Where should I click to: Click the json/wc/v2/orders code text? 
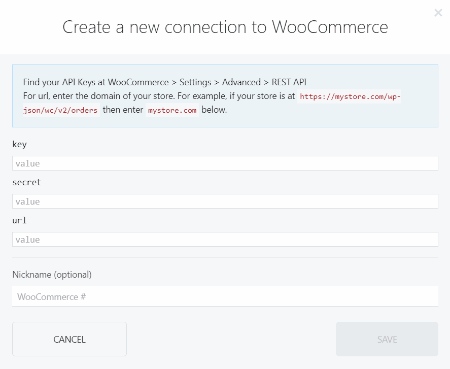[x=60, y=110]
